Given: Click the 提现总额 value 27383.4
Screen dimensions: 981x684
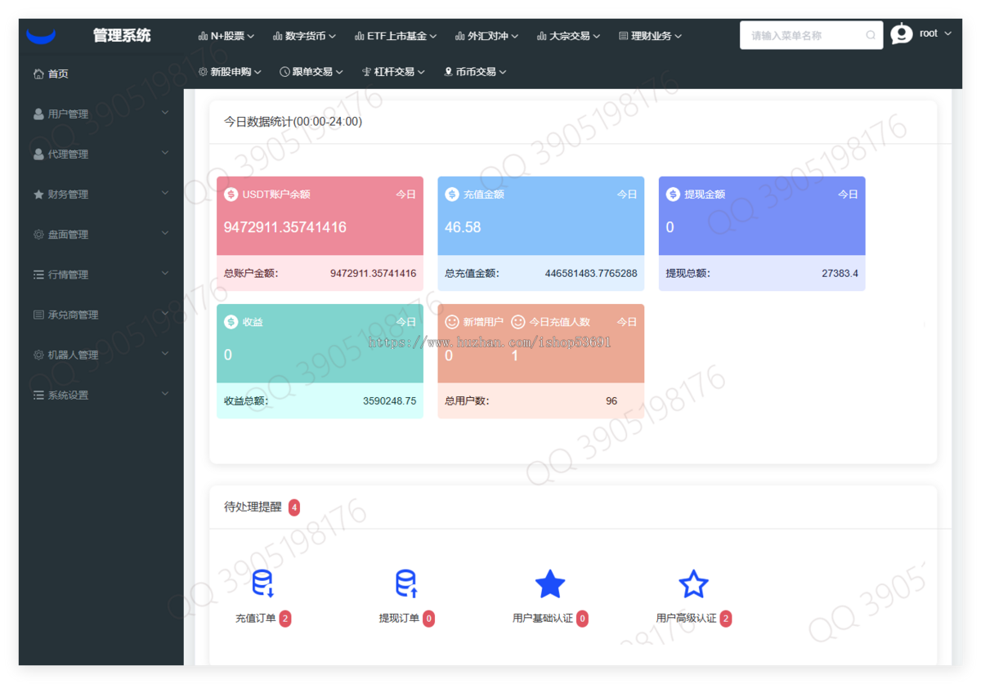Looking at the screenshot, I should pyautogui.click(x=840, y=274).
